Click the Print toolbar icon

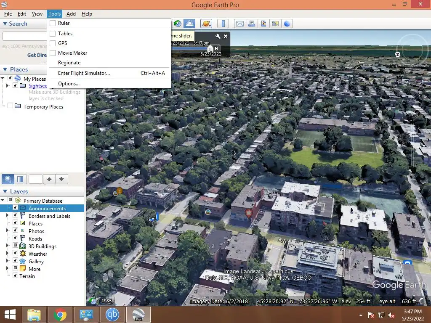point(252,24)
